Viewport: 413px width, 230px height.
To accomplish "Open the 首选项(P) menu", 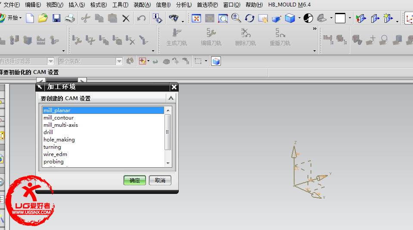I will pos(207,5).
